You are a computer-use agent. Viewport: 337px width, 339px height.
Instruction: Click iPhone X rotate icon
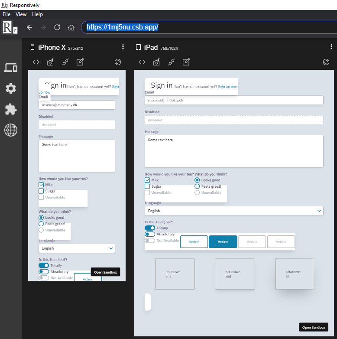tap(118, 62)
